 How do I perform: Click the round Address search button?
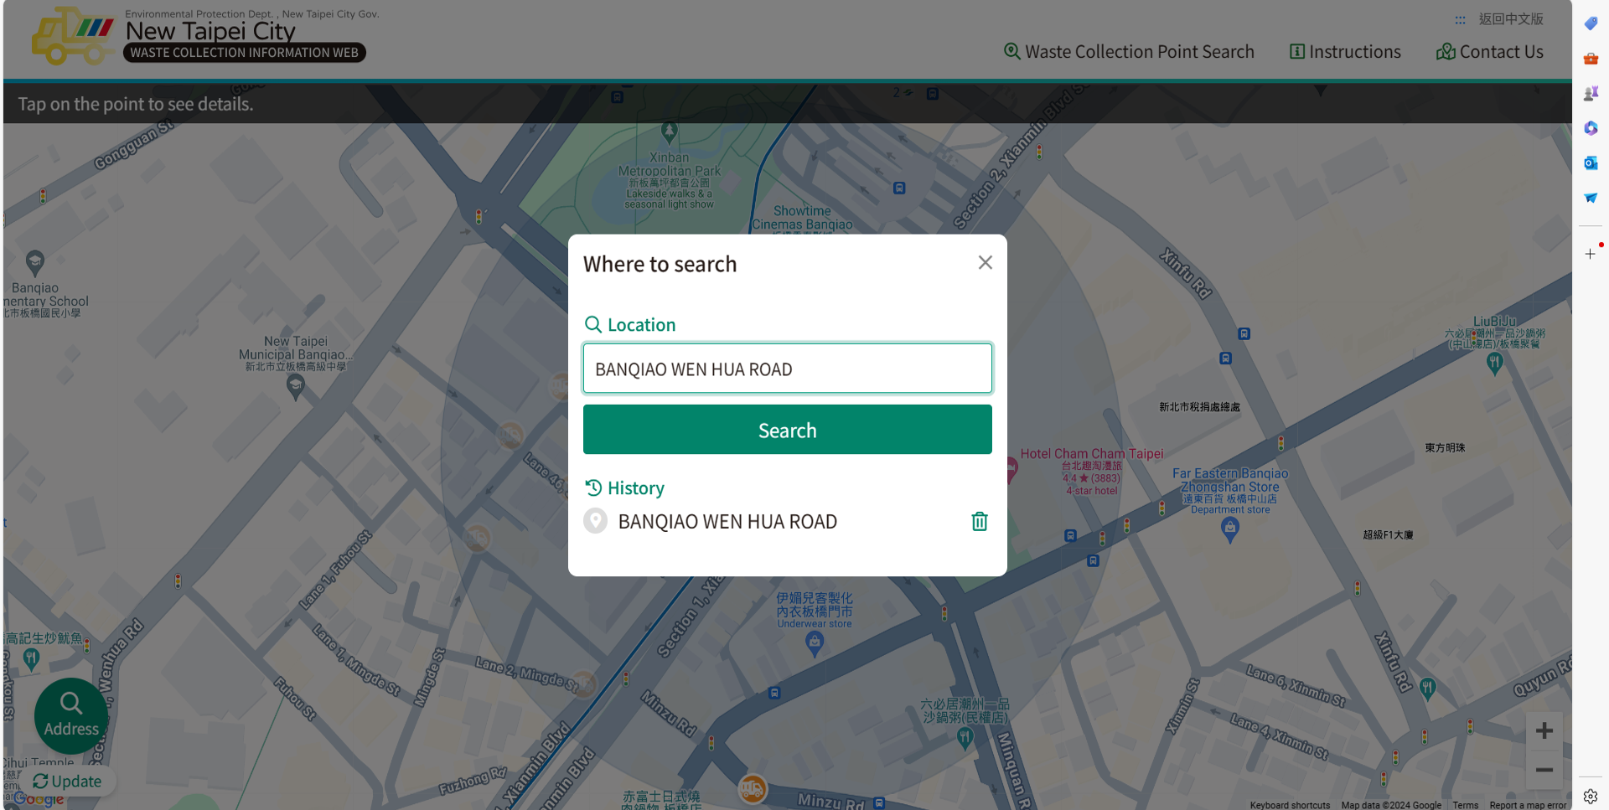(71, 715)
